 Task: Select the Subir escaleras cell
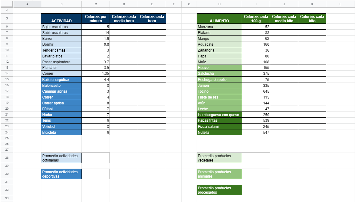point(61,33)
